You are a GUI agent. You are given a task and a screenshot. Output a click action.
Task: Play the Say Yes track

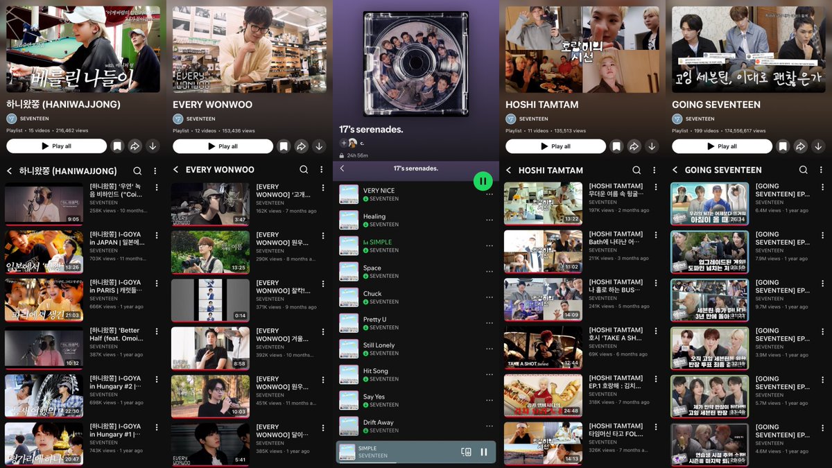click(x=415, y=400)
